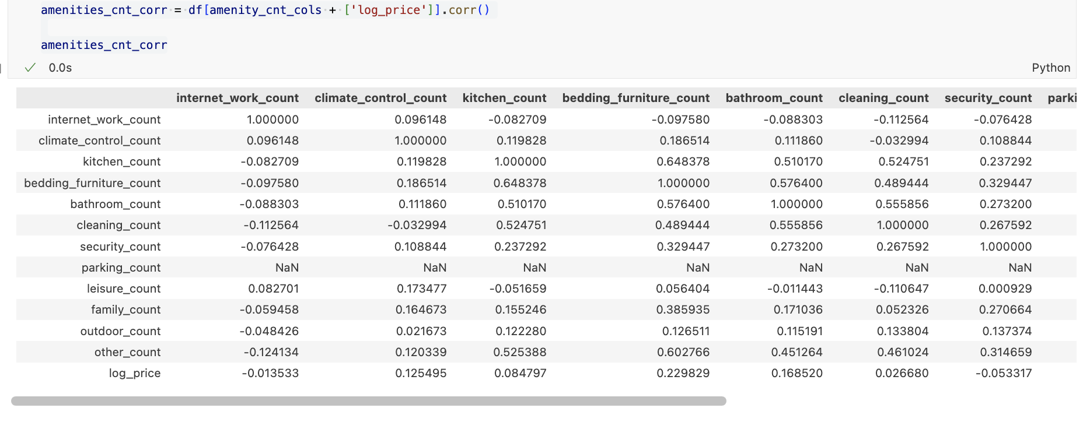The width and height of the screenshot is (1083, 422).
Task: Click the security_count column header
Action: click(x=988, y=98)
